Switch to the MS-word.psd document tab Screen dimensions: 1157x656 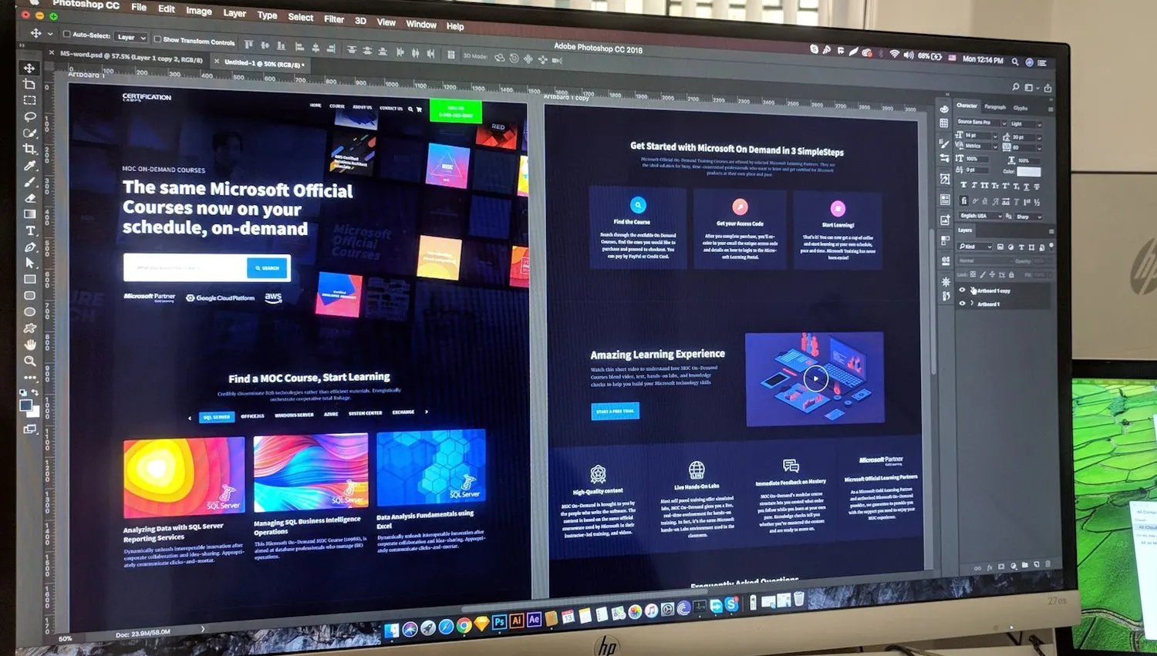pos(131,56)
